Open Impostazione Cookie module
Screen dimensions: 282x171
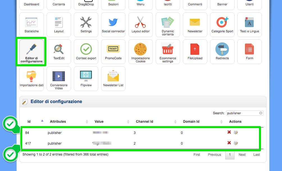[x=140, y=52]
